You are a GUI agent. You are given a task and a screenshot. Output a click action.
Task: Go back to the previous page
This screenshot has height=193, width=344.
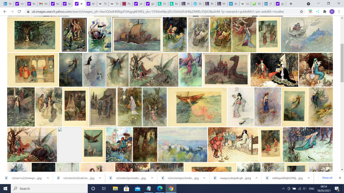tap(5, 11)
